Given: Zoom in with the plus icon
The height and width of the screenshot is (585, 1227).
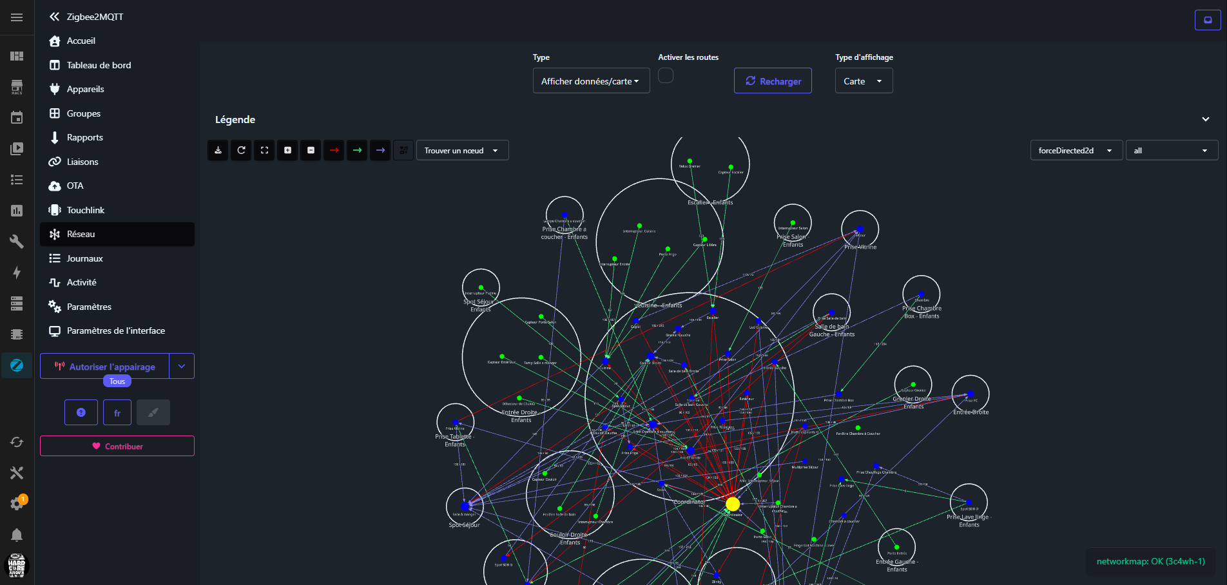Looking at the screenshot, I should [x=287, y=150].
